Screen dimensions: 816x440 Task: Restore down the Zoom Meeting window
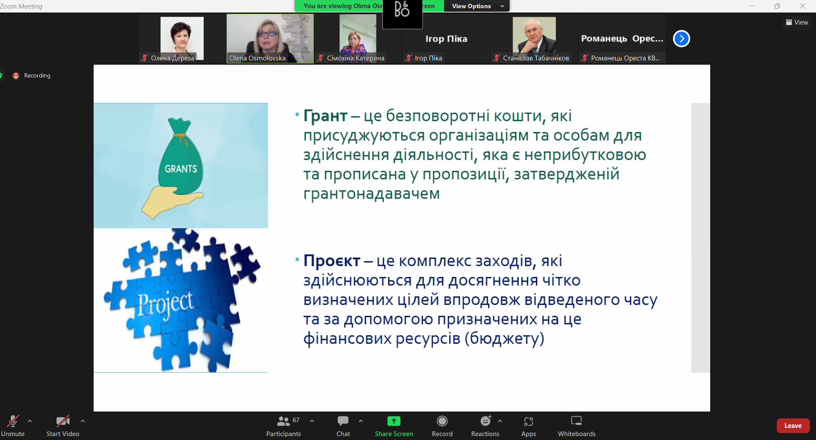tap(777, 6)
